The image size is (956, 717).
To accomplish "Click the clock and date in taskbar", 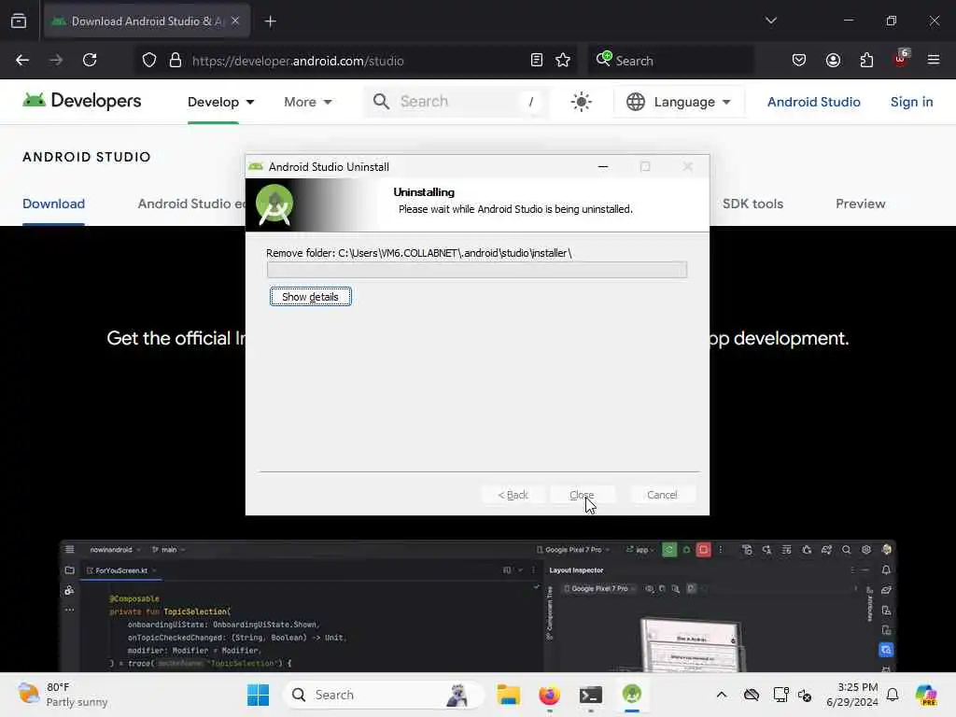I will point(851,695).
